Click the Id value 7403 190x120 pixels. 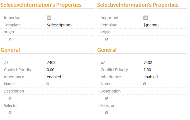click(51, 62)
